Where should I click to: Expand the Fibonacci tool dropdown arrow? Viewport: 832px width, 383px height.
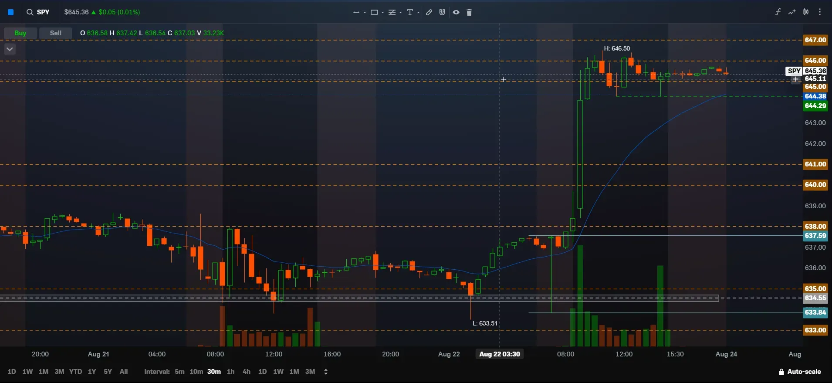coord(400,12)
